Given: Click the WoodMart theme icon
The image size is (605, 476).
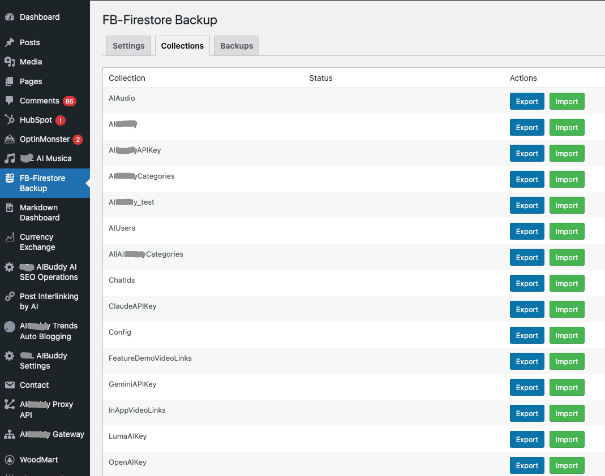Looking at the screenshot, I should (x=10, y=460).
